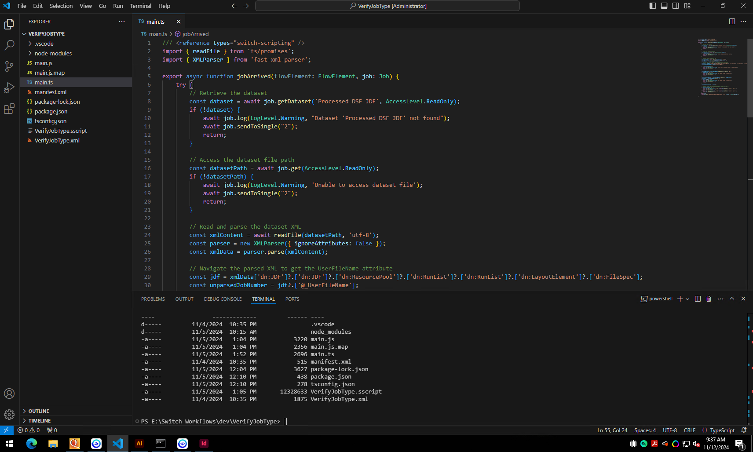This screenshot has width=753, height=452.
Task: Toggle secondary side bar visibility
Action: point(676,6)
